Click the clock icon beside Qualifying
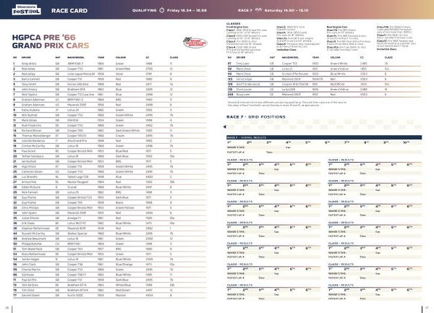Screen dimensions: 434x313 (162, 10)
